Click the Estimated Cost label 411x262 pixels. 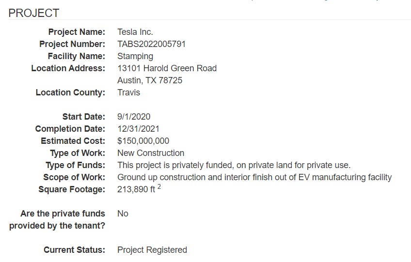(73, 141)
